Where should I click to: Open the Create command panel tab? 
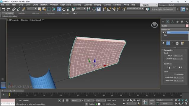pos(163,21)
